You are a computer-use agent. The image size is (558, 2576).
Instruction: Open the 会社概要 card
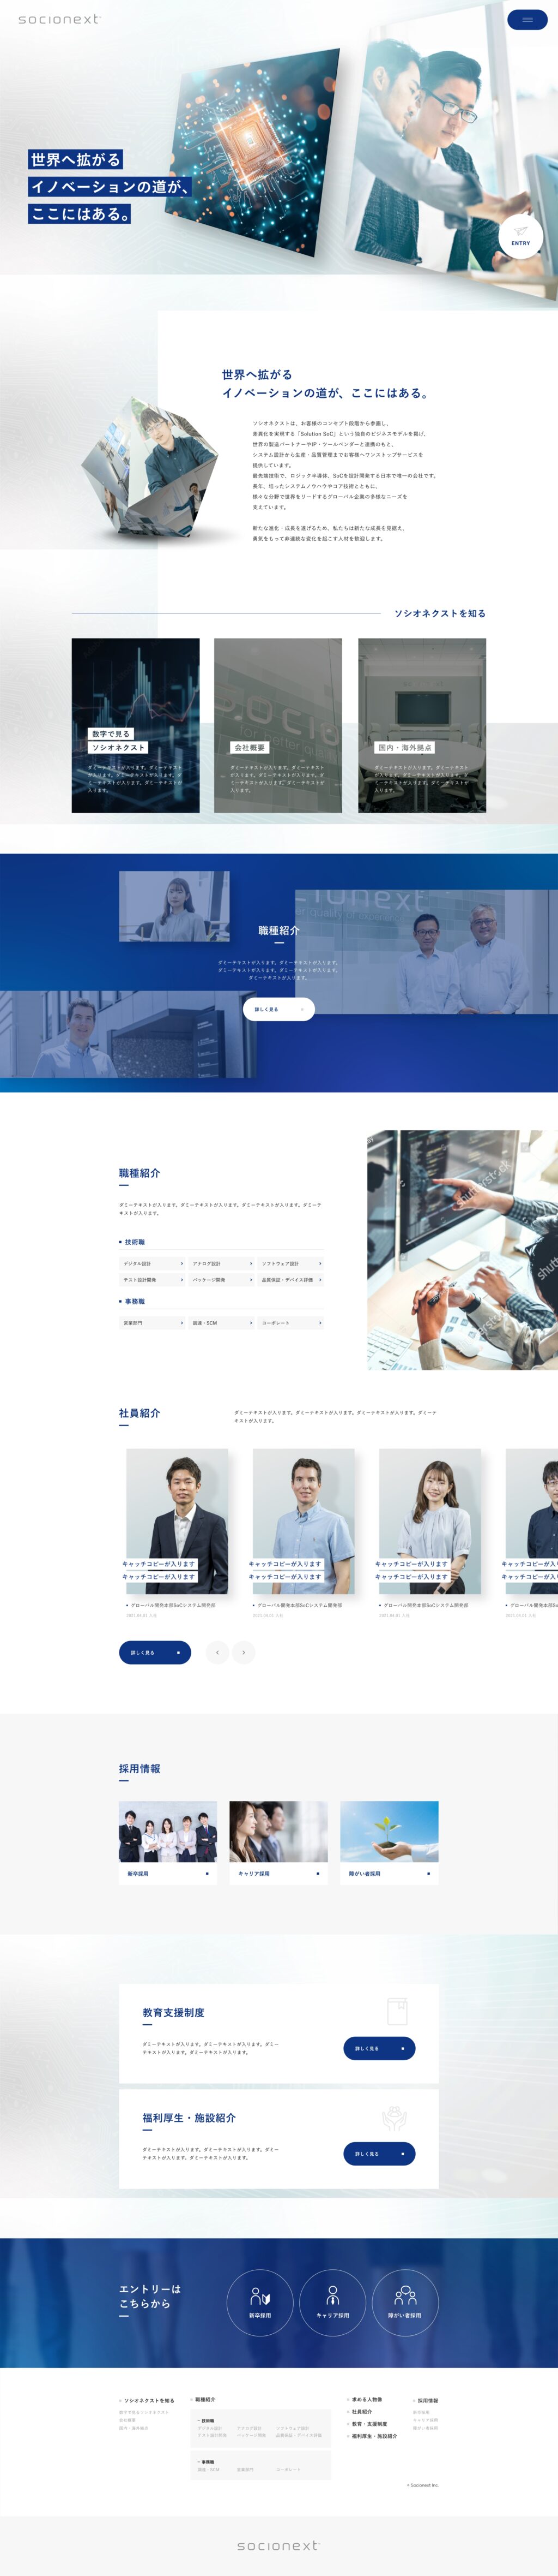277,725
